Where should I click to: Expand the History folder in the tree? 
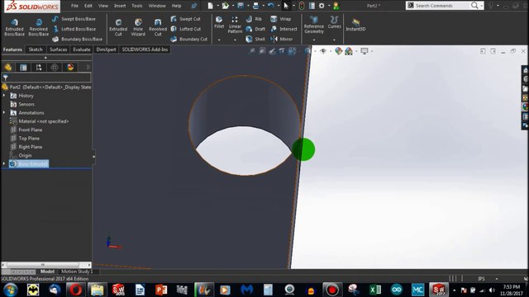coord(4,96)
